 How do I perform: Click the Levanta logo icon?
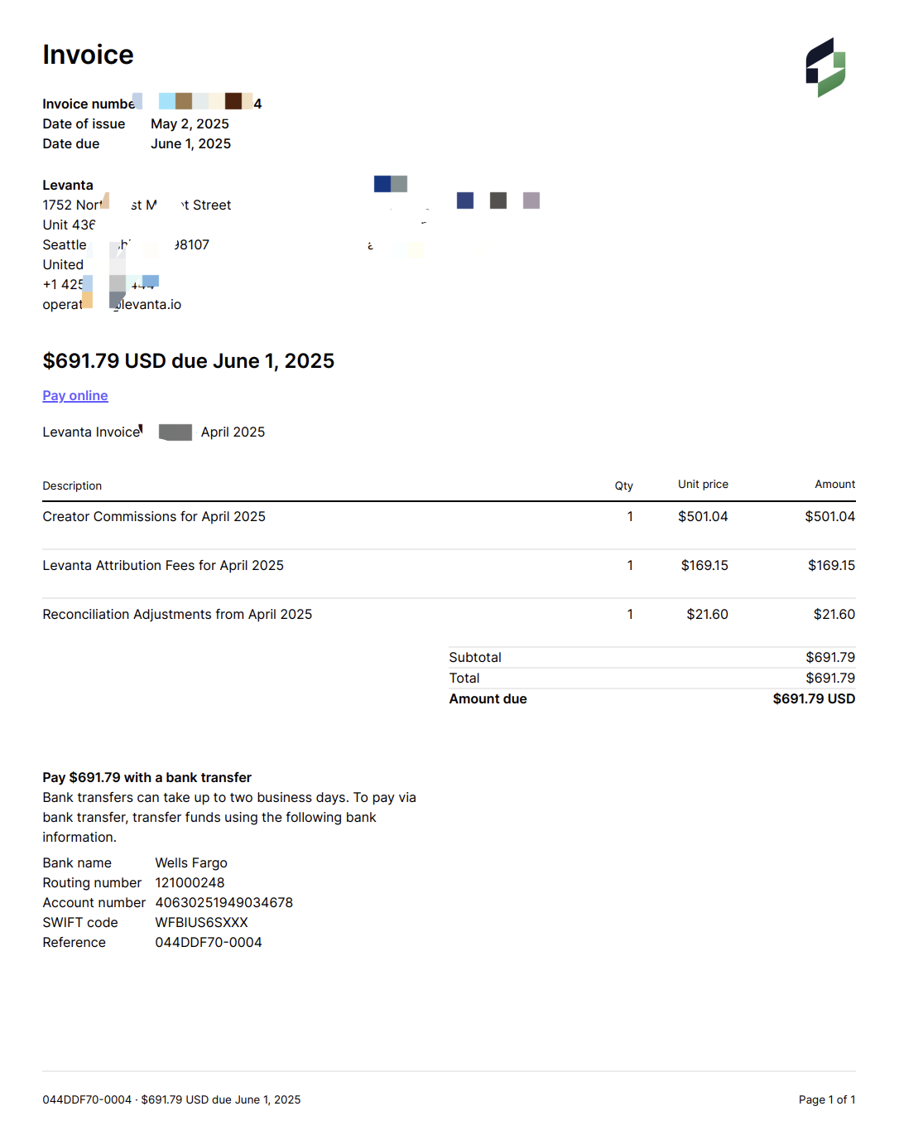(x=825, y=67)
